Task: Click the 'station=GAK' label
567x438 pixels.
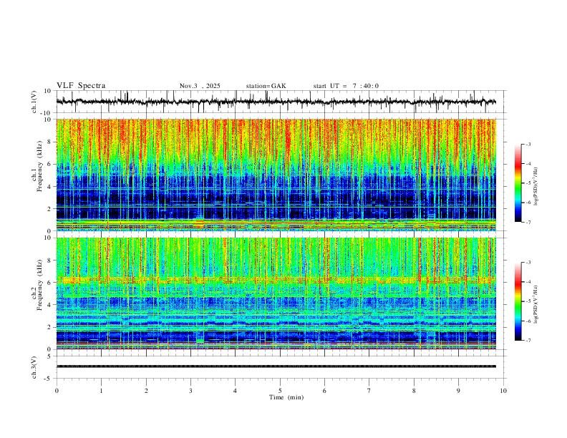Action: tap(266, 86)
